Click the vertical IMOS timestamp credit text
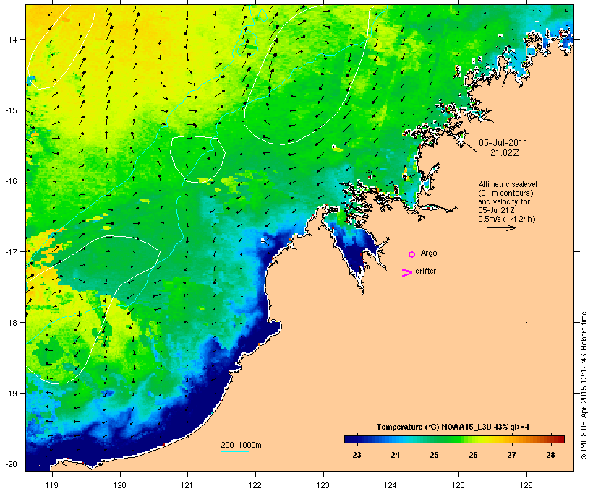 coord(584,386)
